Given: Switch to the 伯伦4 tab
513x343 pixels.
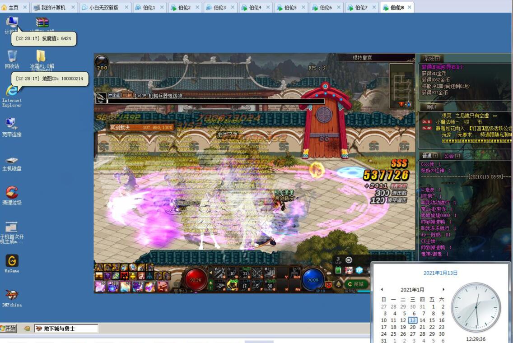Looking at the screenshot, I should click(255, 7).
